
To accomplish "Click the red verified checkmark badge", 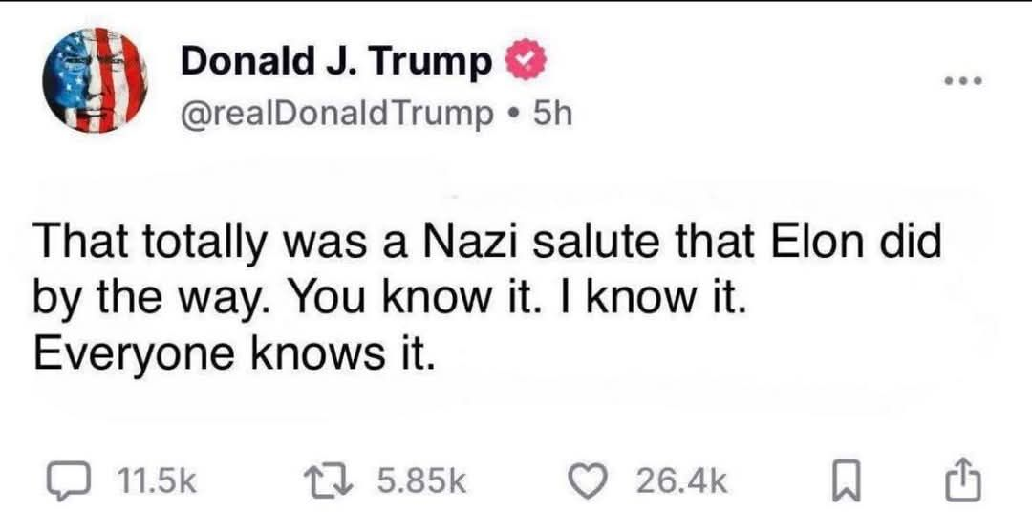I will pyautogui.click(x=524, y=61).
